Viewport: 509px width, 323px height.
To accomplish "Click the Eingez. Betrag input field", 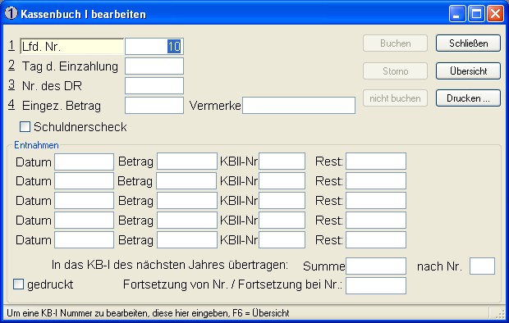I will click(x=154, y=106).
